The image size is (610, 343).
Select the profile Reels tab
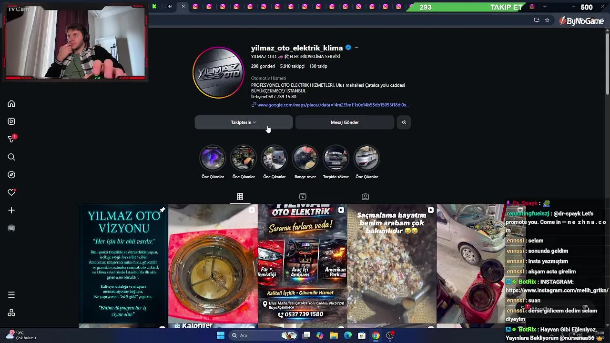click(303, 197)
